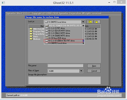Click the Cancel button
The height and width of the screenshot is (100, 127).
[94, 71]
